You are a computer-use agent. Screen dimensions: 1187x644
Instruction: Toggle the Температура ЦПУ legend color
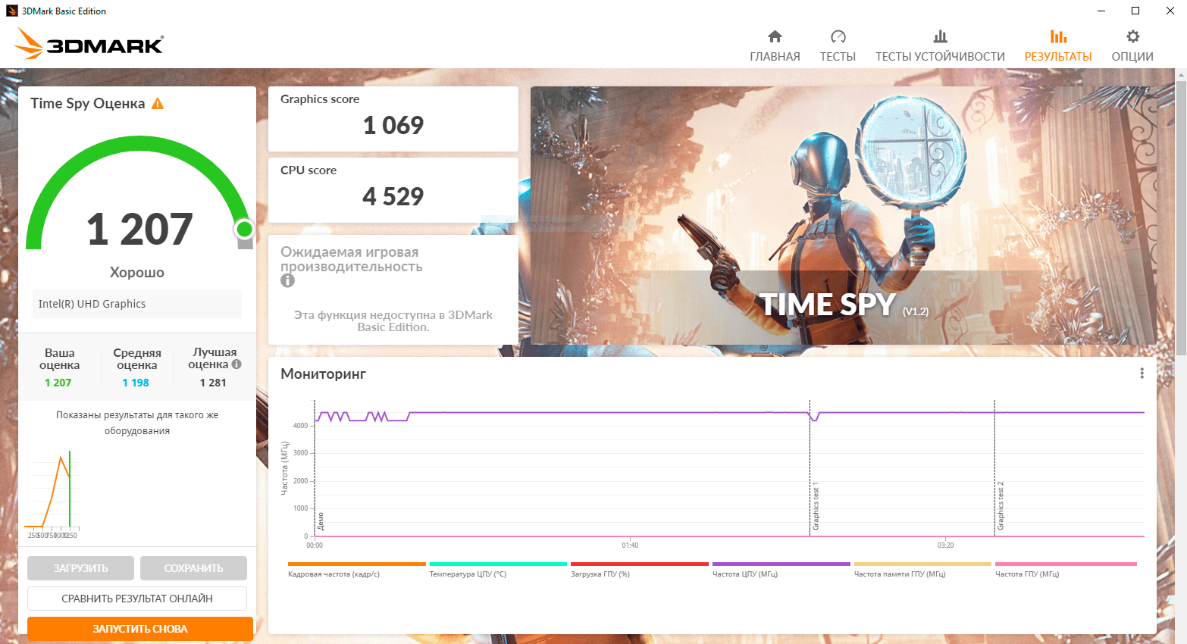pyautogui.click(x=498, y=564)
